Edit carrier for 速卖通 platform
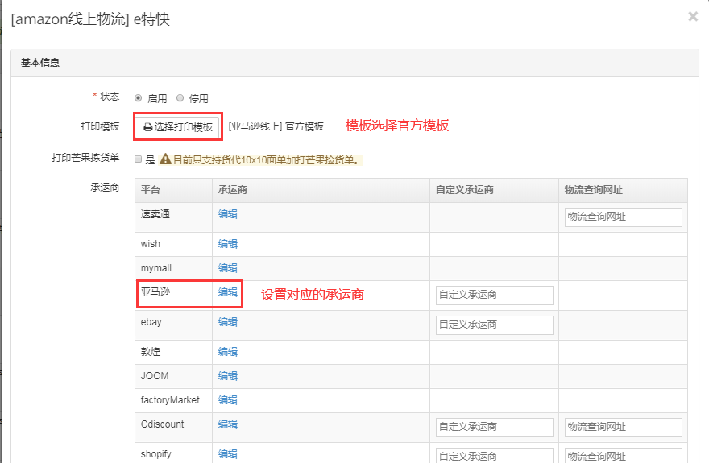The image size is (709, 463). [228, 214]
